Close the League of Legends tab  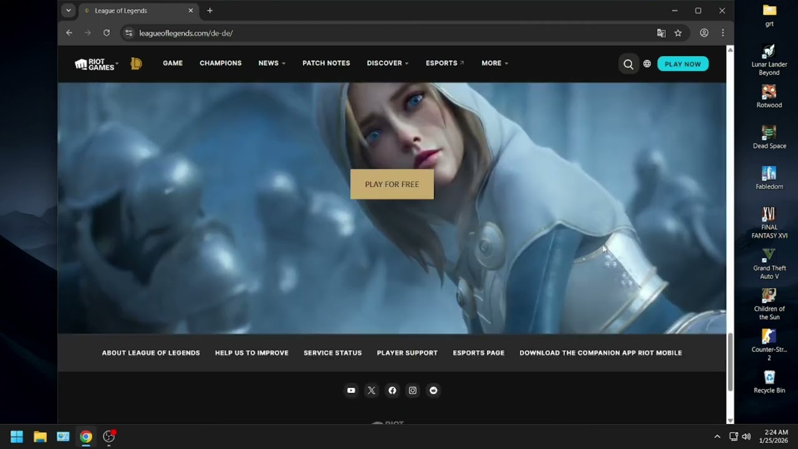click(191, 11)
